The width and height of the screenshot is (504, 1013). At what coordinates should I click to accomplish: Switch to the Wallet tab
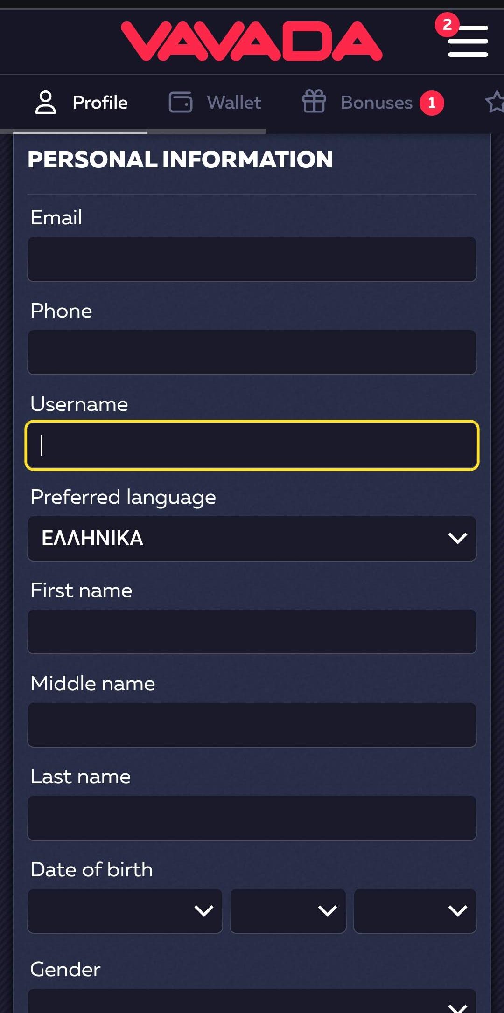pos(234,103)
